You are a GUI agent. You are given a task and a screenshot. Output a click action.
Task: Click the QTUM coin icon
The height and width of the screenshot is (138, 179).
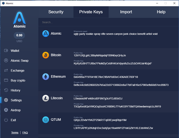[x=46, y=120]
